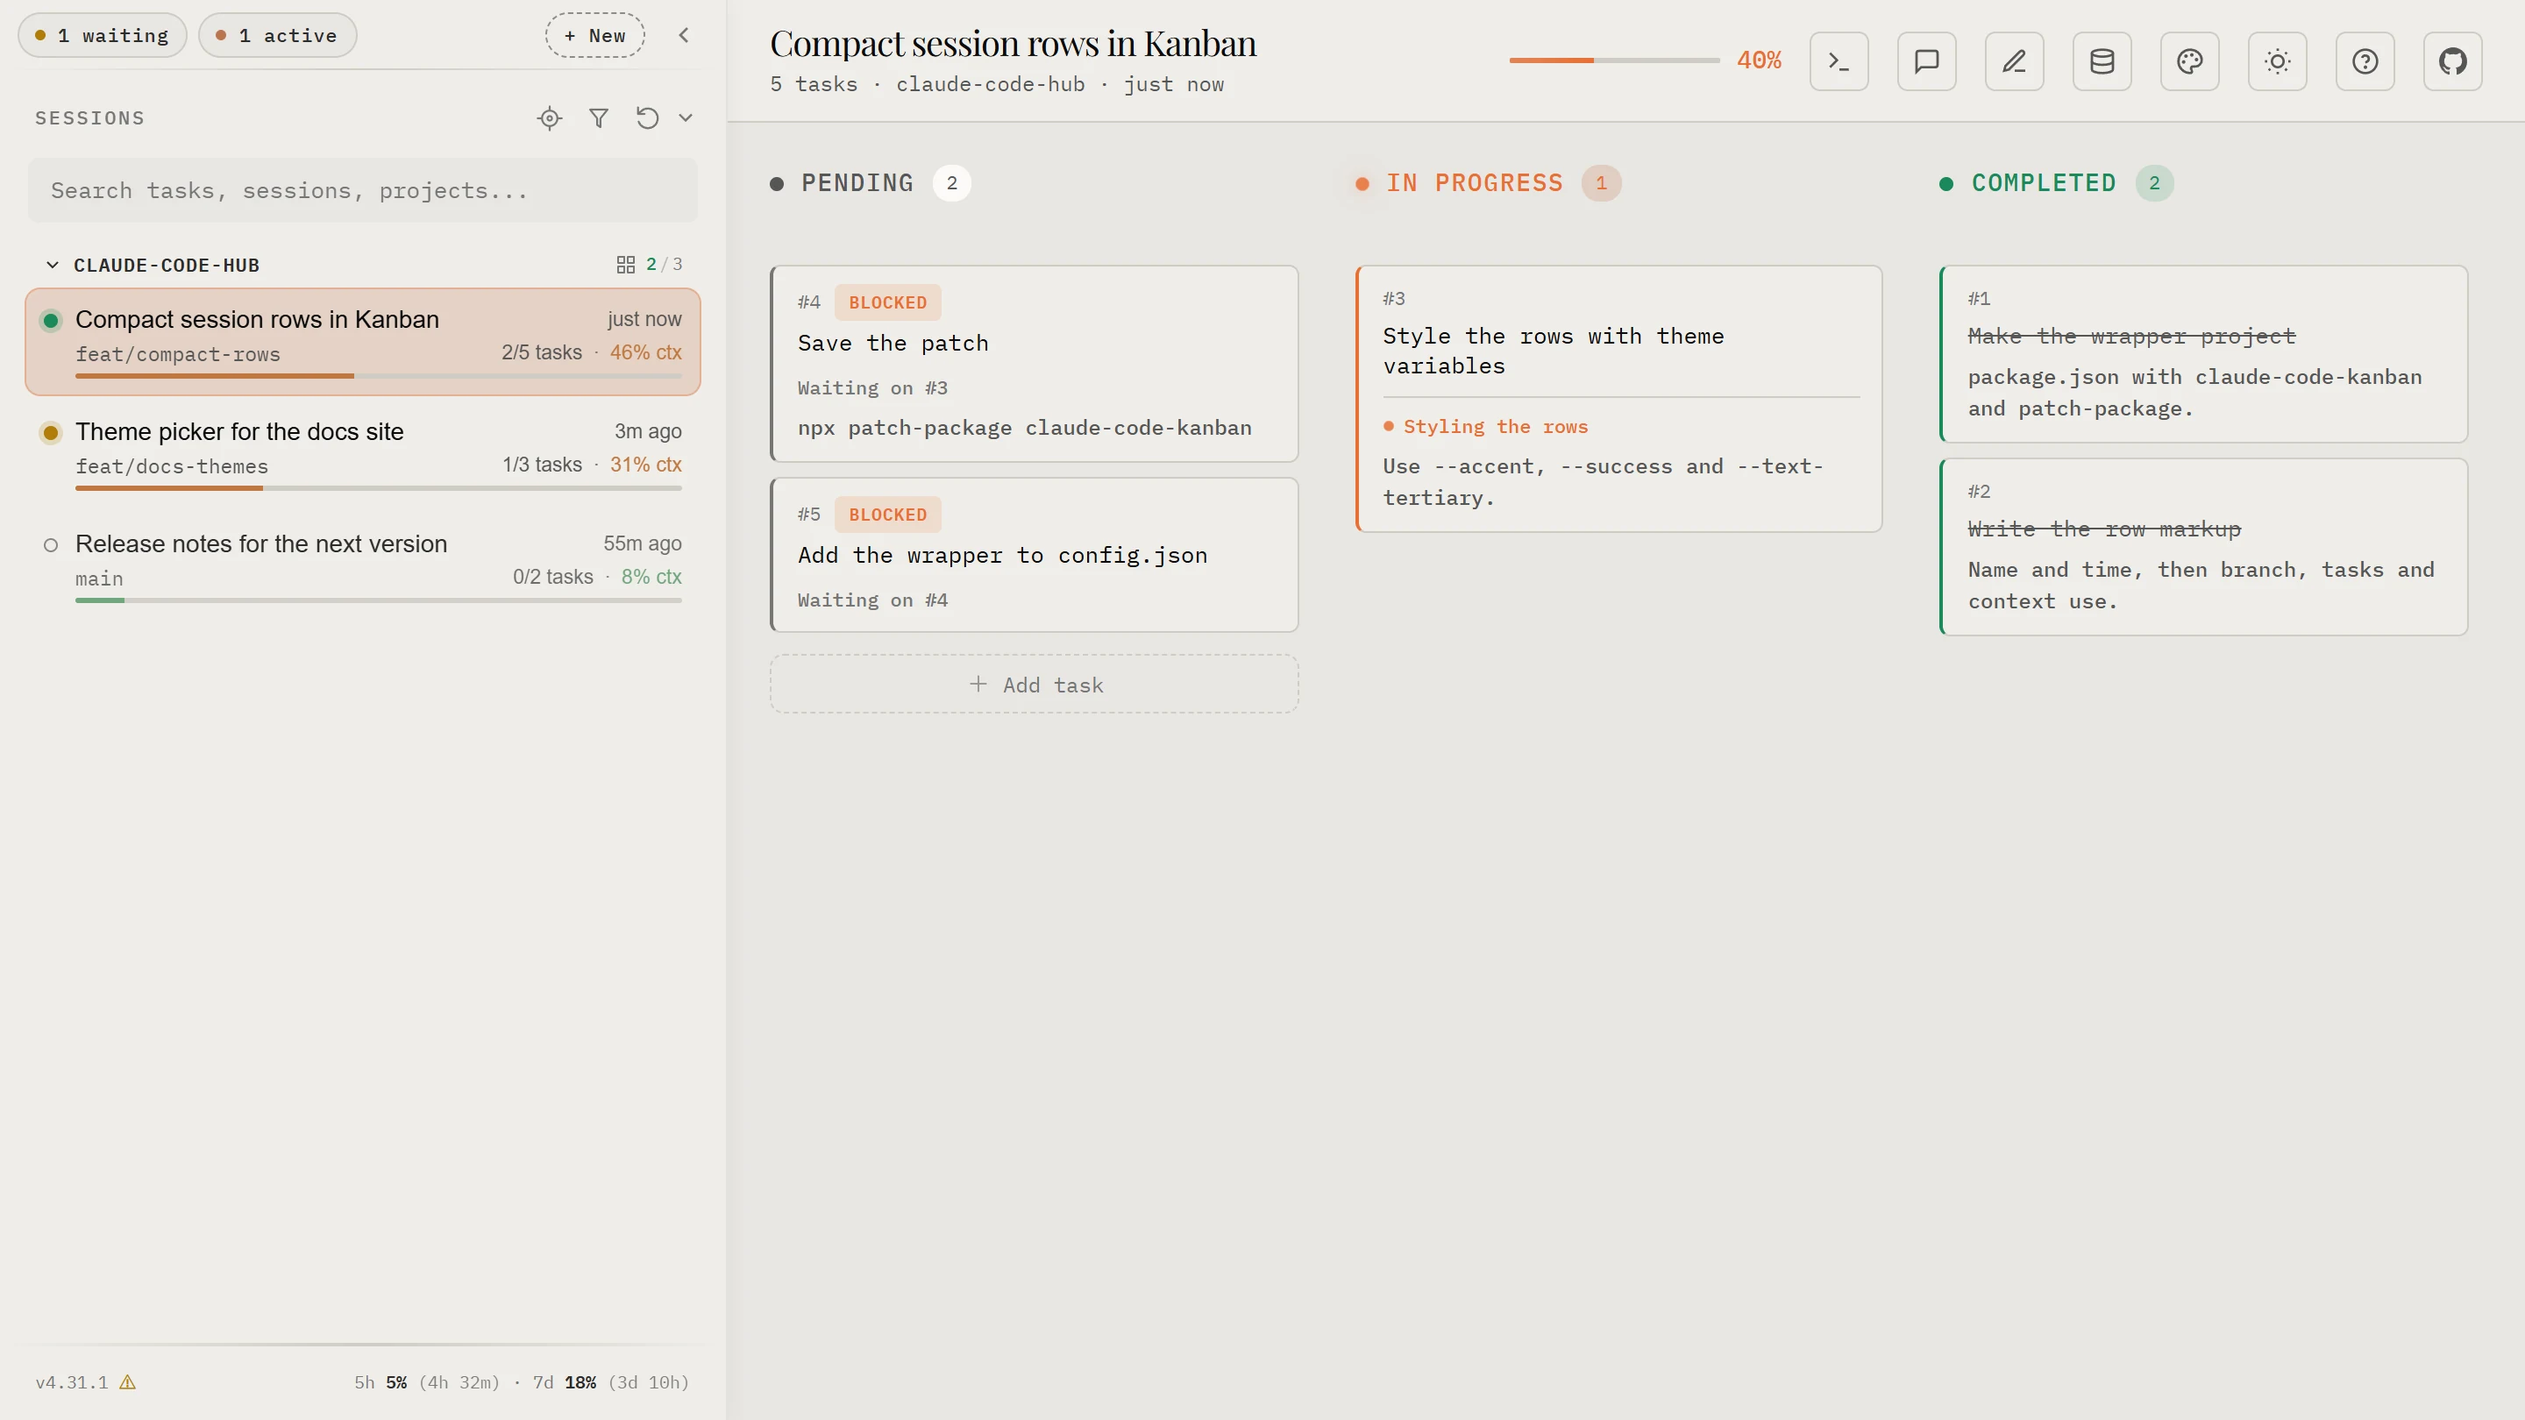Collapse the sidebar with left chevron
The image size is (2525, 1420).
(684, 35)
